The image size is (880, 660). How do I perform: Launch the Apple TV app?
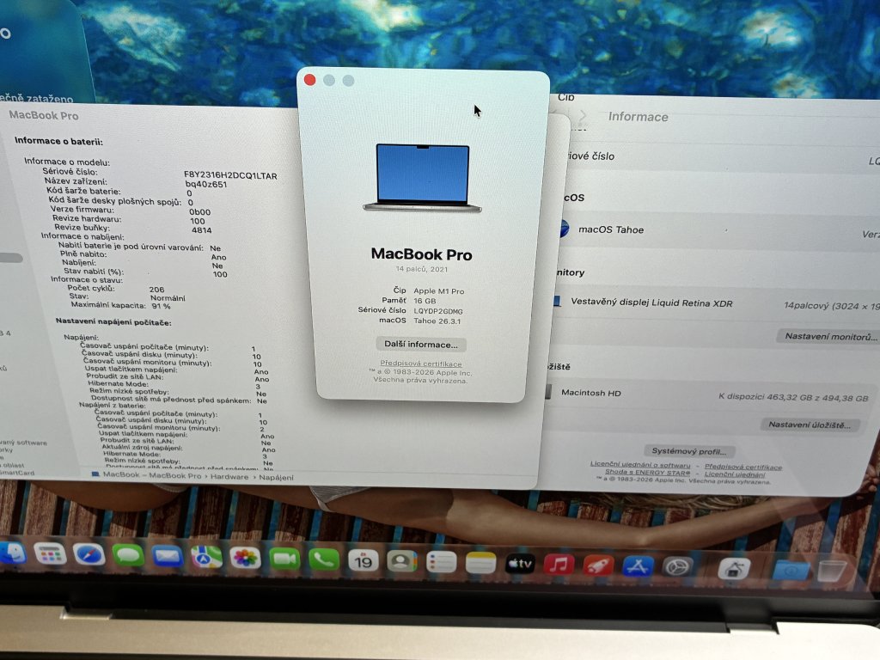click(520, 564)
